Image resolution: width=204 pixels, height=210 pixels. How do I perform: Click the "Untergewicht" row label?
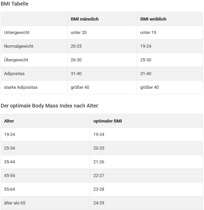coord(17,33)
